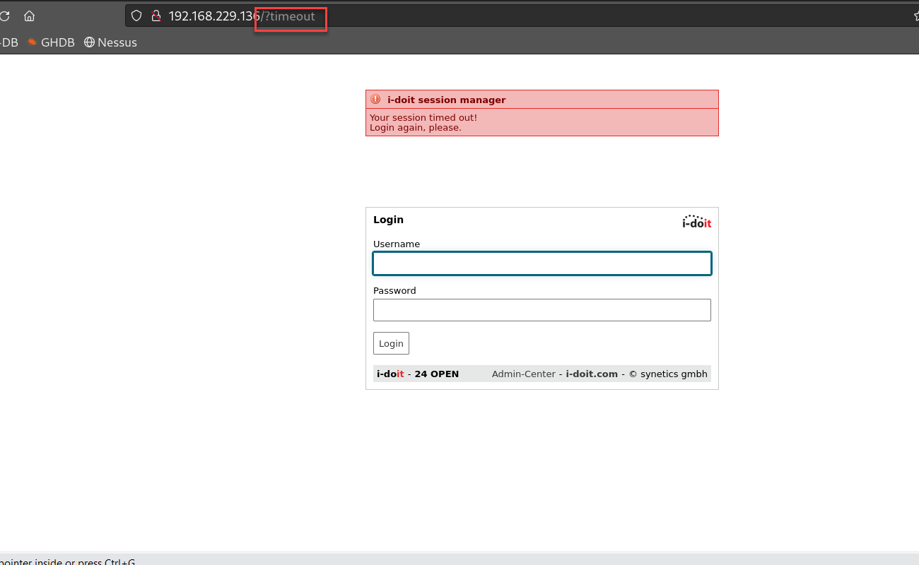Click the GHDB bookmark bug icon
Viewport: 919px width, 565px height.
[31, 42]
